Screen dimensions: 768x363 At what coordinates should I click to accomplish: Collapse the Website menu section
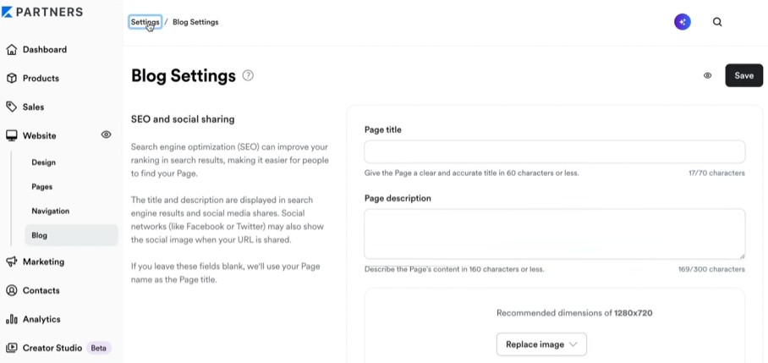[39, 135]
